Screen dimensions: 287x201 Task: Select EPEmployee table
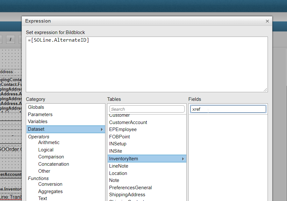(123, 129)
